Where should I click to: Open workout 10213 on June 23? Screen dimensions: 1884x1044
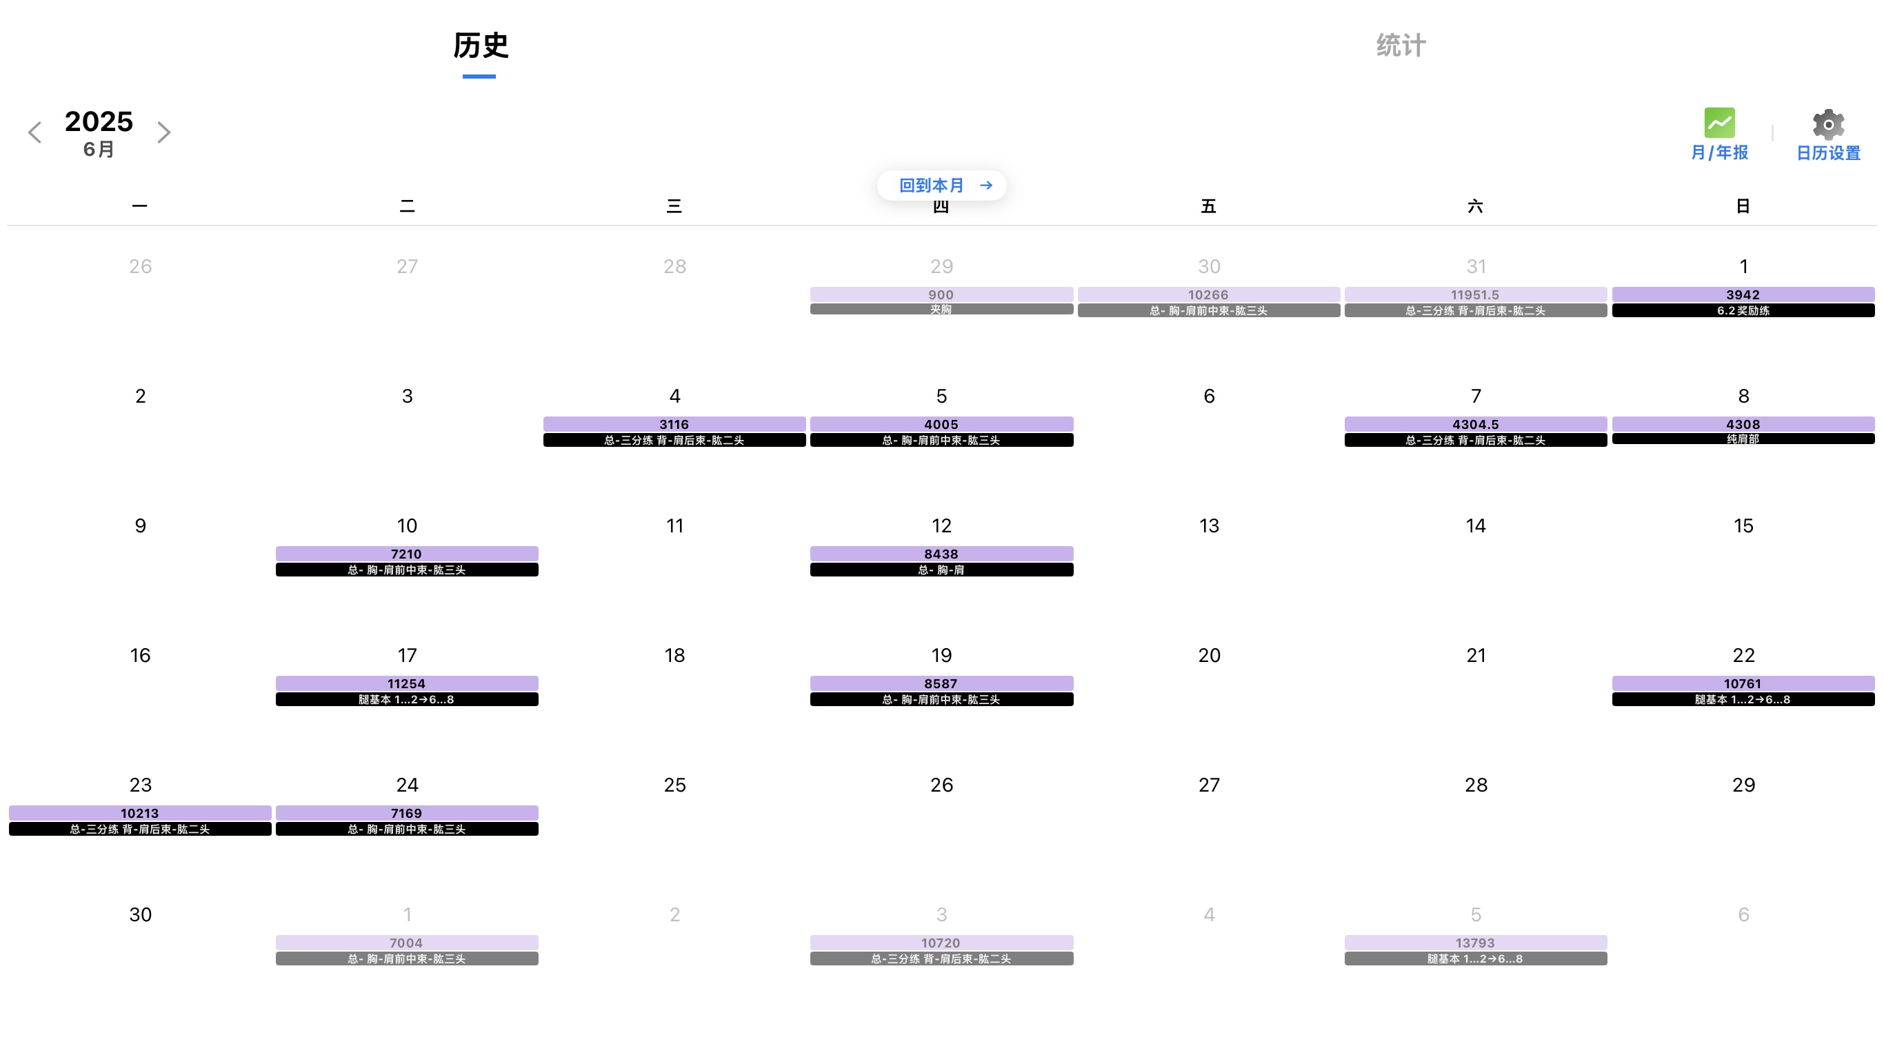(140, 813)
